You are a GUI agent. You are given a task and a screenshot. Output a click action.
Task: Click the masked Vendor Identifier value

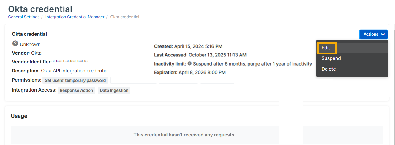pos(70,62)
